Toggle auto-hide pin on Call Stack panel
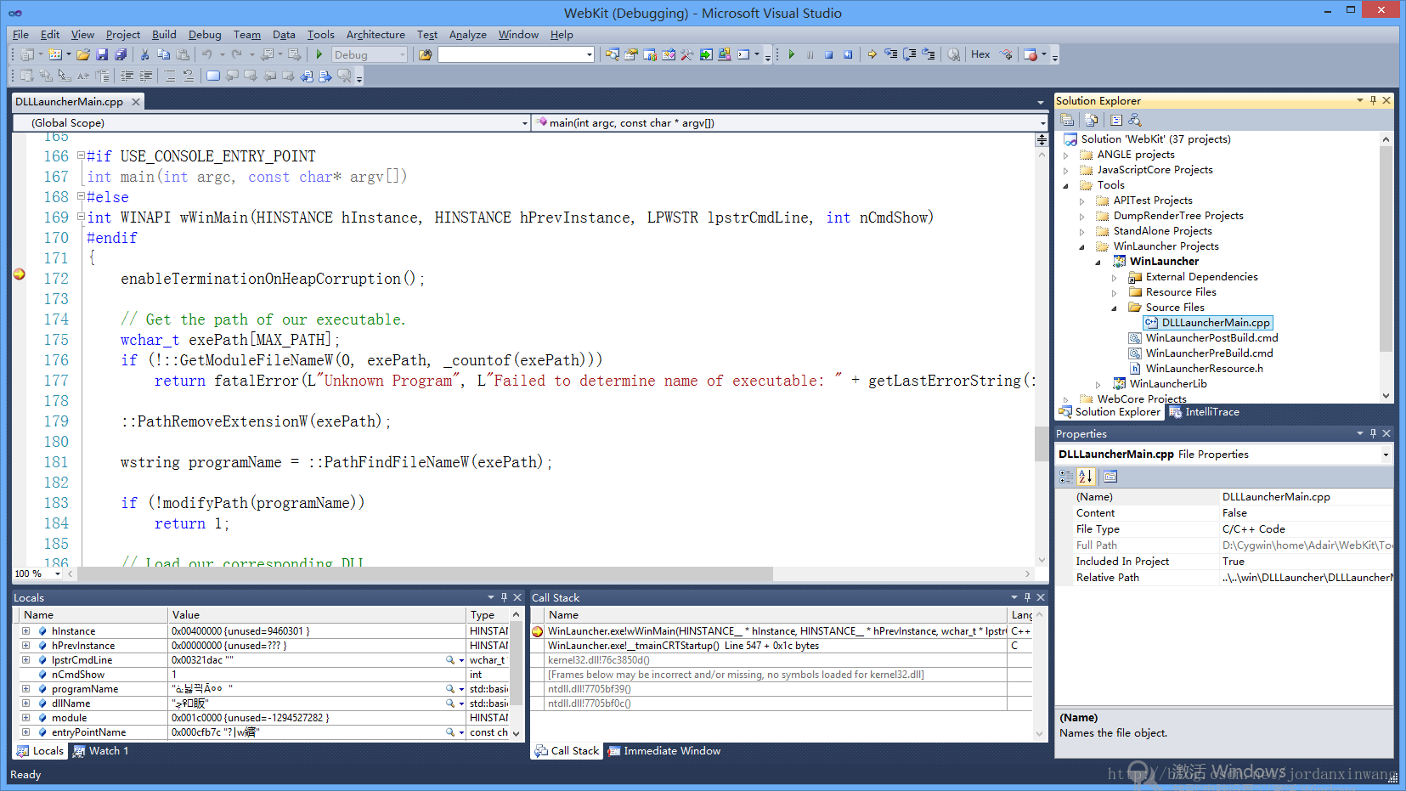Screen dimensions: 1406x791 1027,597
